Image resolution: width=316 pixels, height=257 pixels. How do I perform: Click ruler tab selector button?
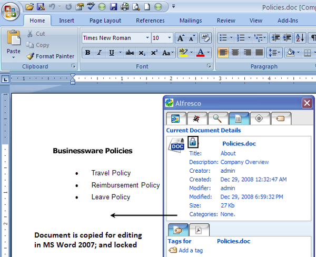pyautogui.click(x=5, y=80)
